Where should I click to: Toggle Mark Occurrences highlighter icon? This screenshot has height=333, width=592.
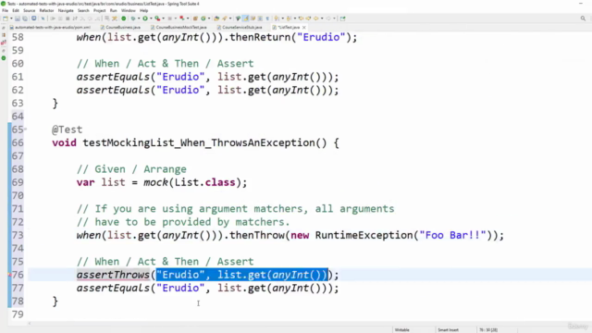pyautogui.click(x=245, y=18)
